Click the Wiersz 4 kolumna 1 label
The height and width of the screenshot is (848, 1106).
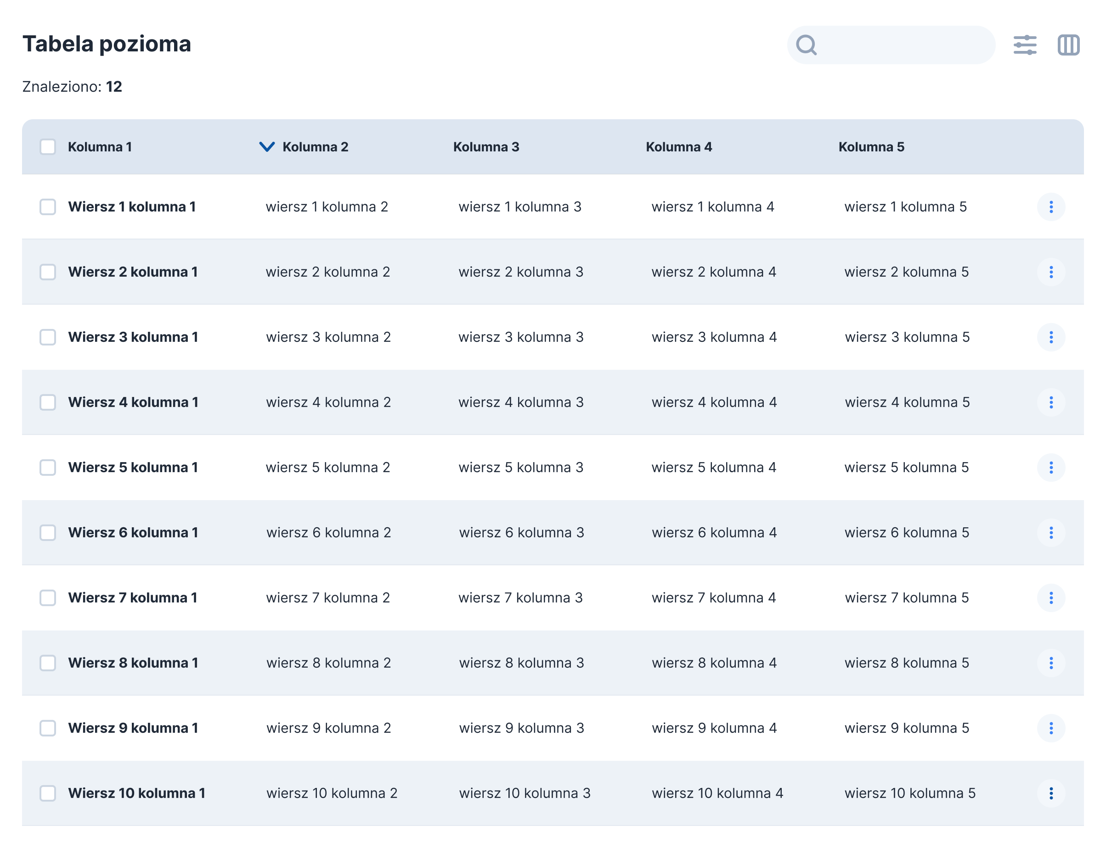(133, 402)
